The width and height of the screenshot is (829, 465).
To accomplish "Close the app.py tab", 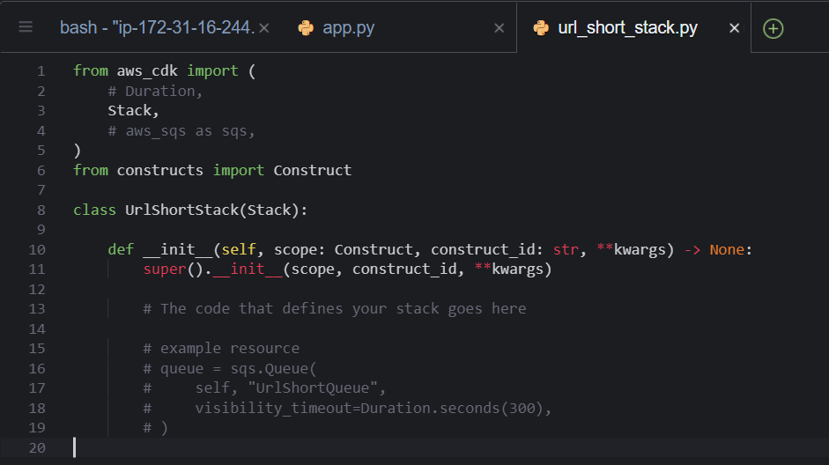I will click(x=499, y=28).
